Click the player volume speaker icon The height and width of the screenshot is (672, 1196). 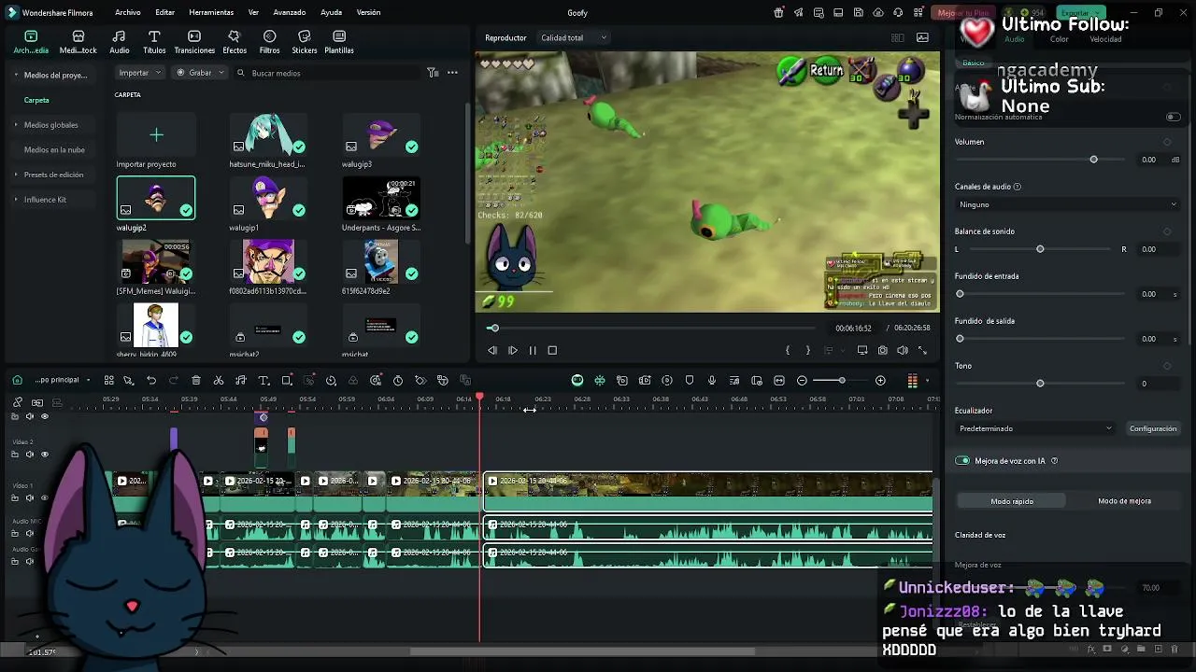pos(903,351)
